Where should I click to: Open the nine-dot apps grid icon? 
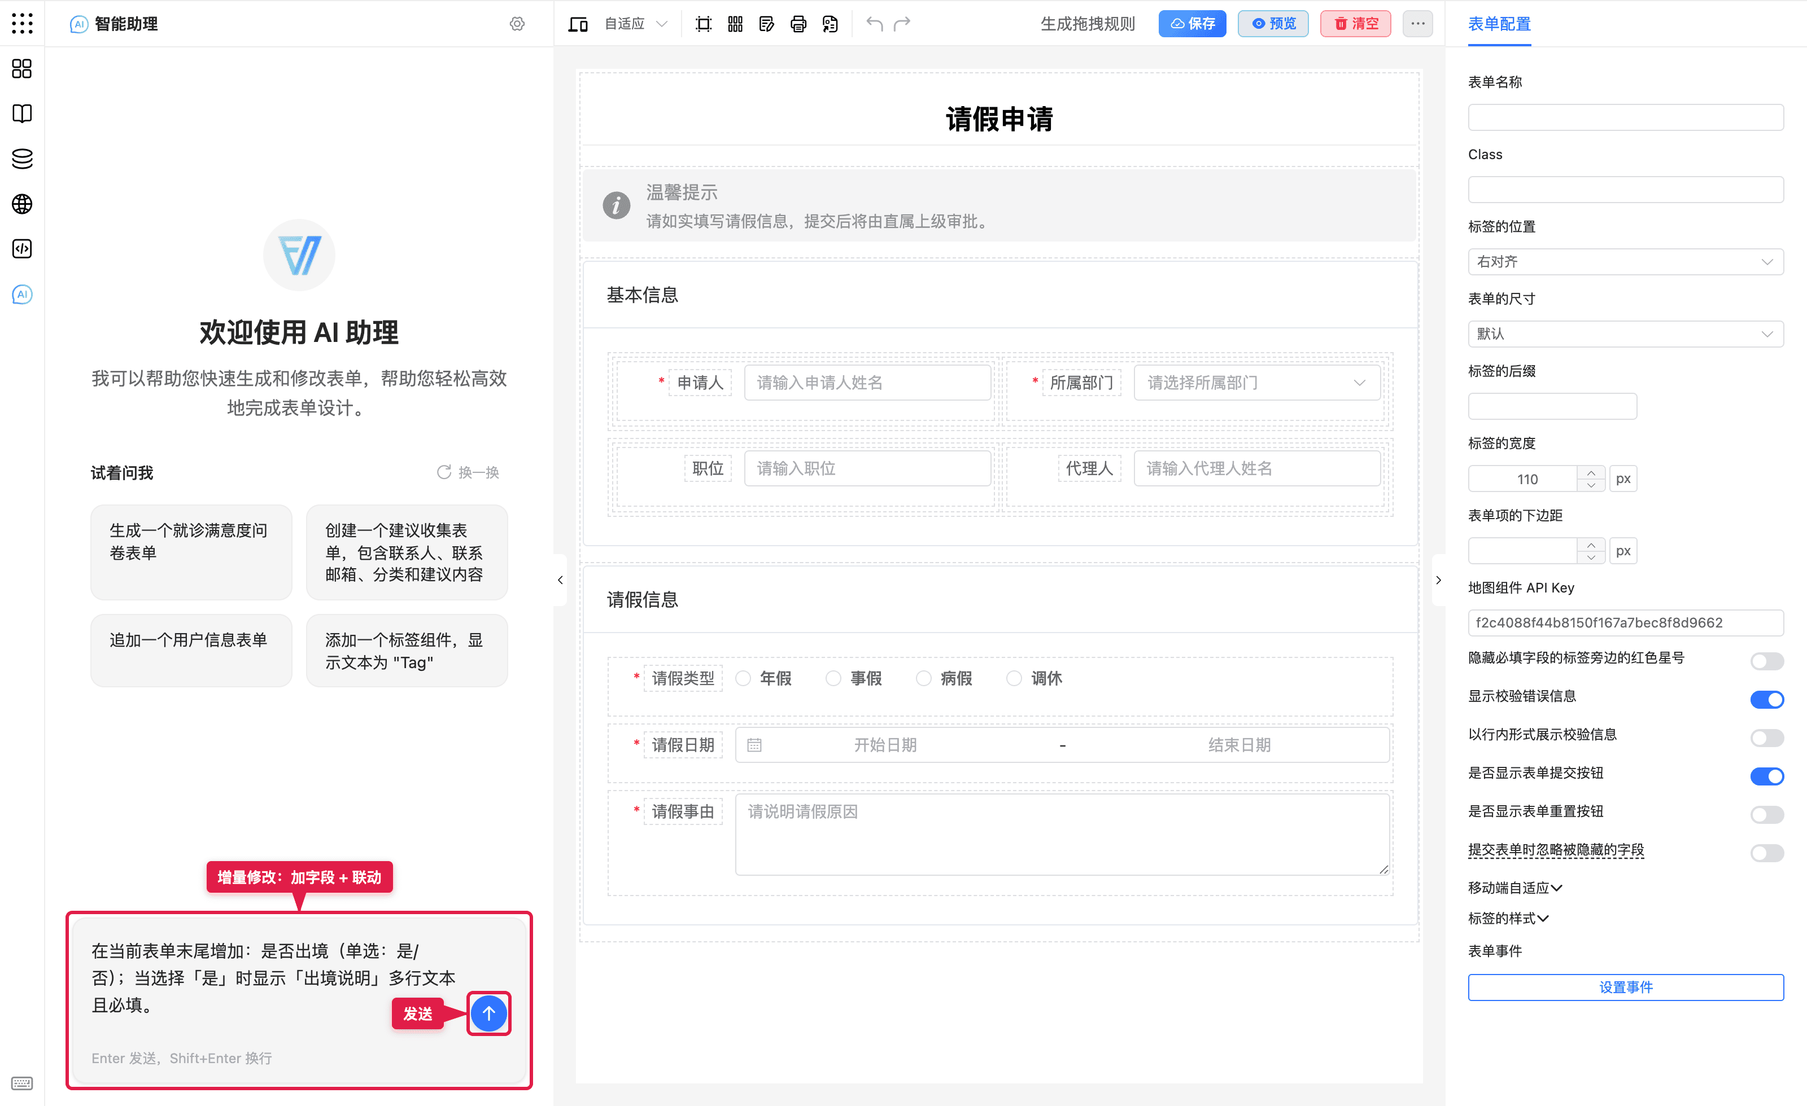click(x=22, y=24)
